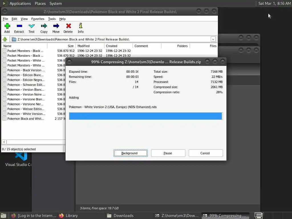
Task: Click show desktop icon in taskbar
Action: pyautogui.click(x=3, y=216)
